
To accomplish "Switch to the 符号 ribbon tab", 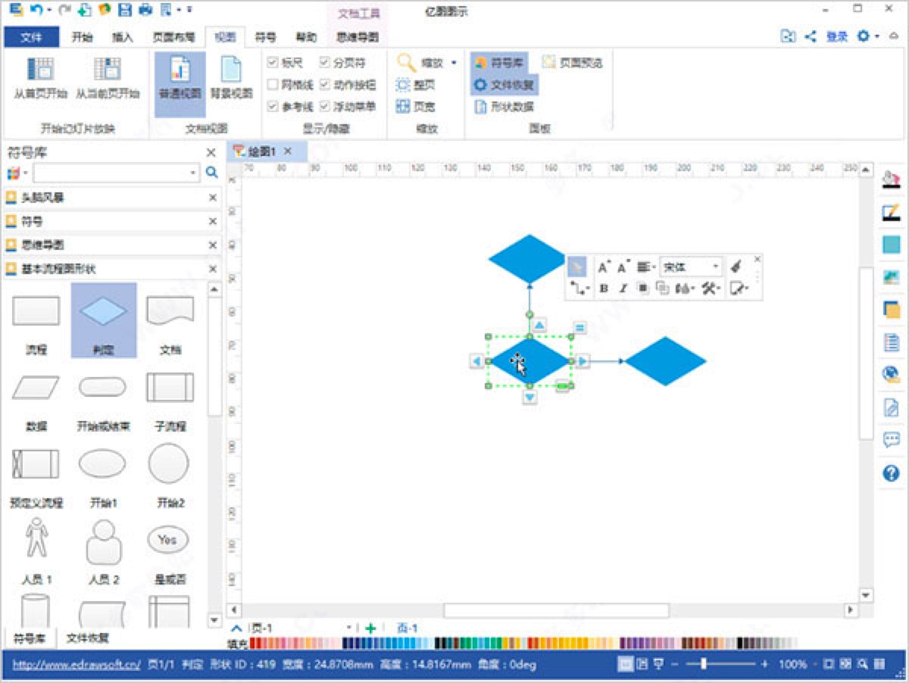I will [x=265, y=36].
